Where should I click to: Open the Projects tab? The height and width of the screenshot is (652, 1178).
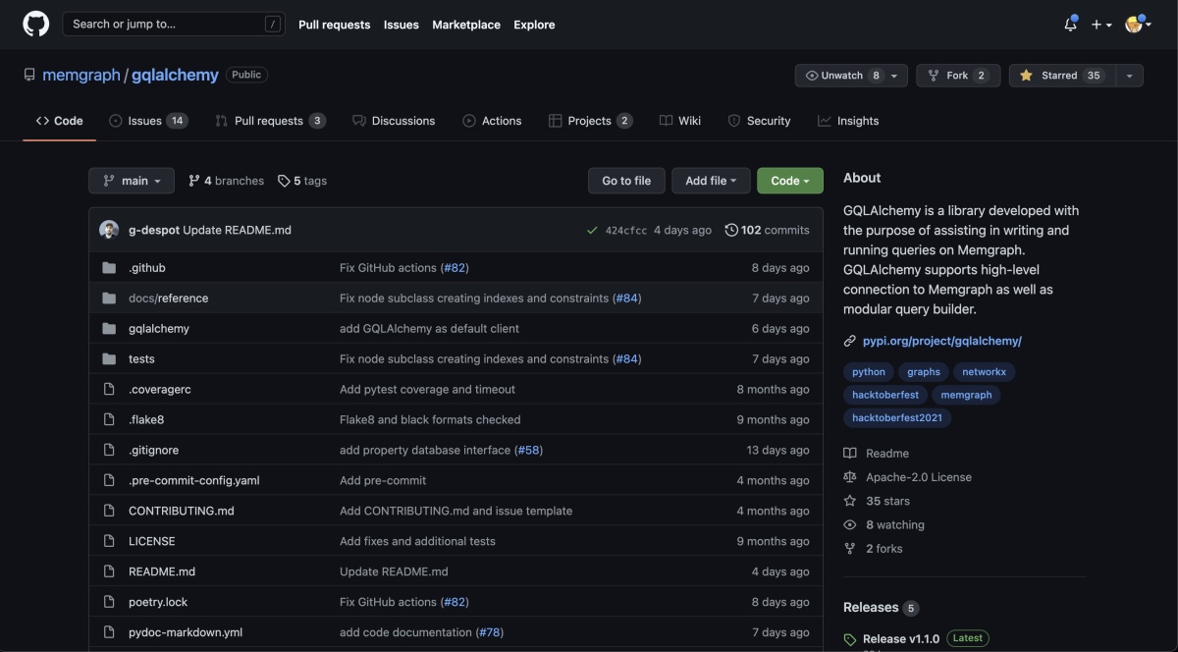(590, 121)
